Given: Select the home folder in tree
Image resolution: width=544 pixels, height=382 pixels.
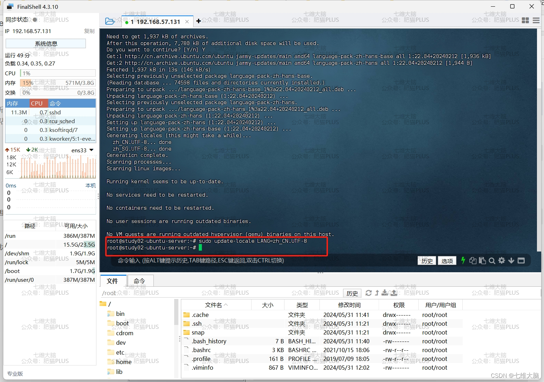Looking at the screenshot, I should point(119,362).
